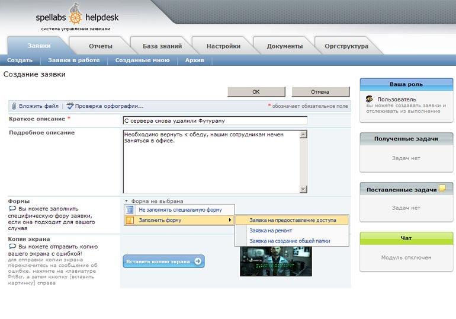The height and width of the screenshot is (319, 456).
Task: Open Созданные мною submenu item
Action: click(x=142, y=60)
